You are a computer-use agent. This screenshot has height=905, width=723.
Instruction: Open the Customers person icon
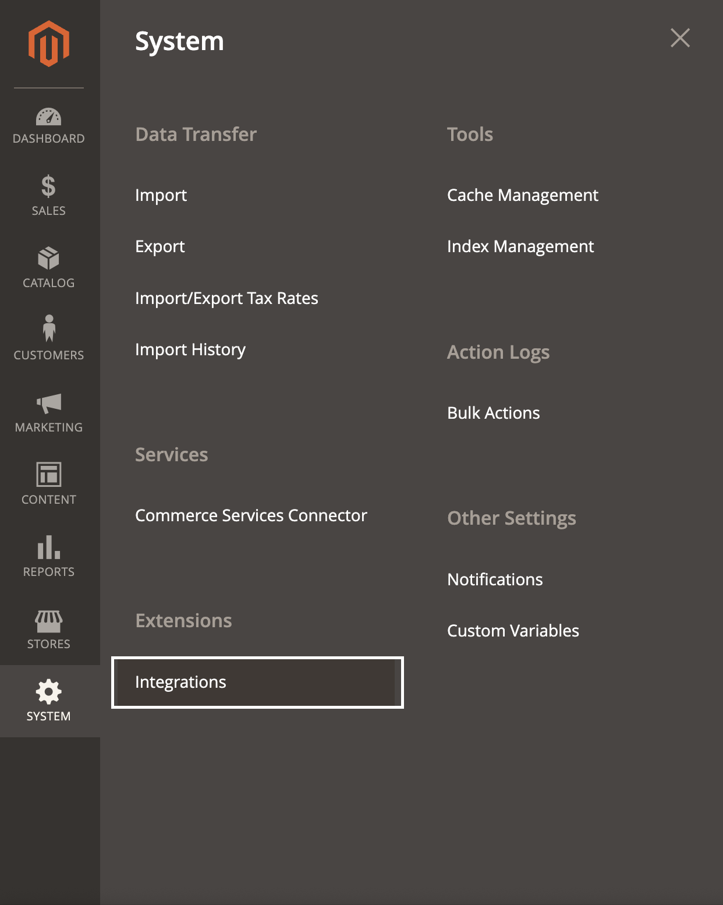49,328
